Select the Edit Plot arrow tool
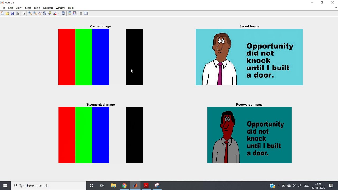Image resolution: width=338 pixels, height=190 pixels. click(24, 13)
